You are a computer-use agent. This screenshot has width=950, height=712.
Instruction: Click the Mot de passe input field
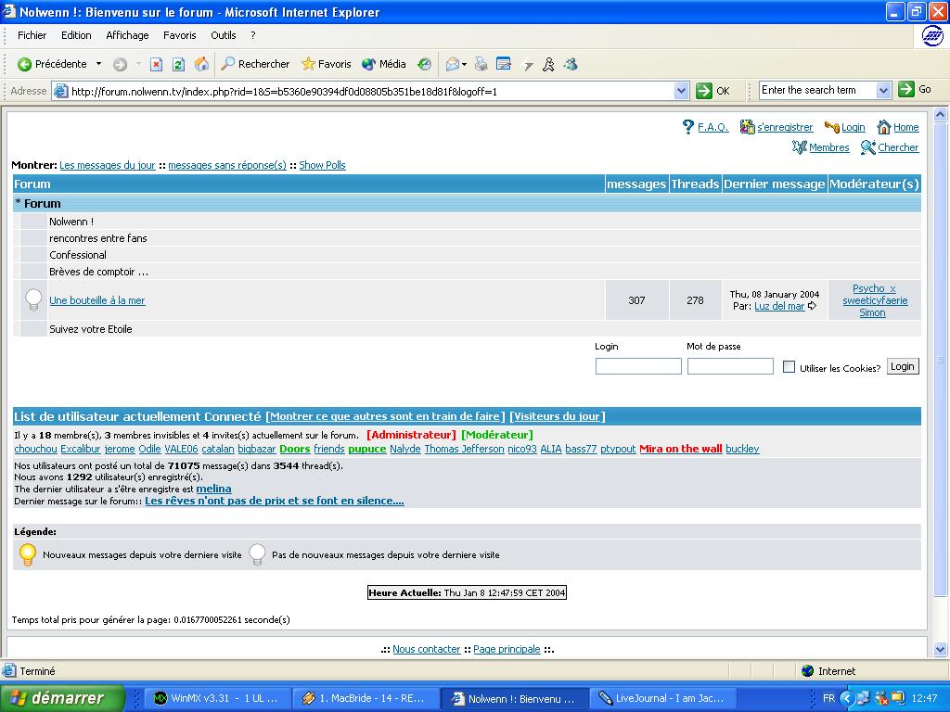[730, 366]
